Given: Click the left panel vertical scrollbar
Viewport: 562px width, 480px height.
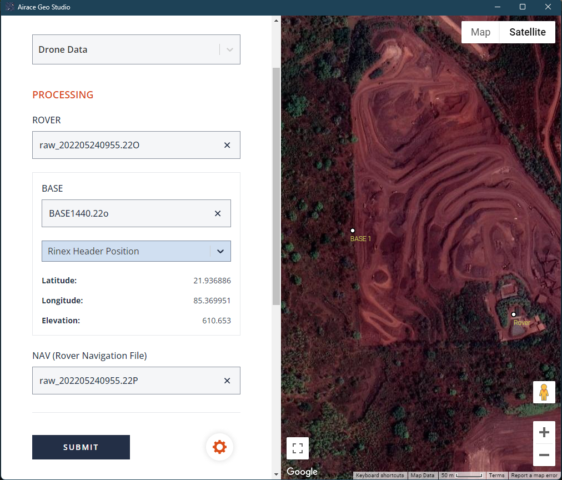Looking at the screenshot, I should click(276, 186).
